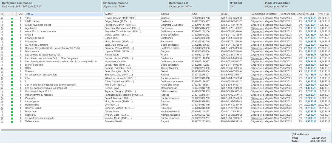Click green status icon for L'île

[x=12, y=78]
